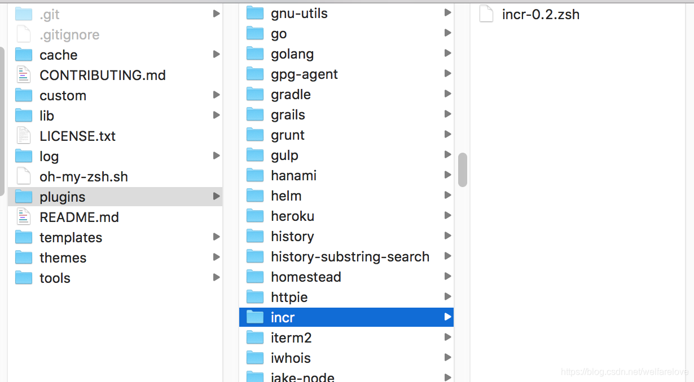Viewport: 694px width, 382px height.
Task: Click the iterm2 folder icon
Action: pyautogui.click(x=256, y=337)
